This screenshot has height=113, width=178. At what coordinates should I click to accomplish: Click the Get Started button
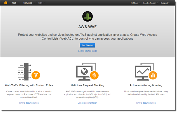tap(88, 45)
